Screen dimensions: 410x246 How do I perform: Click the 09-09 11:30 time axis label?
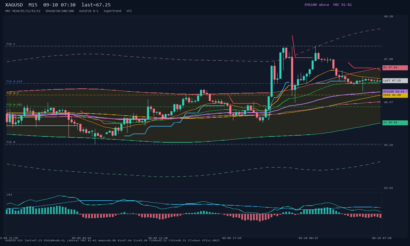coord(158,238)
